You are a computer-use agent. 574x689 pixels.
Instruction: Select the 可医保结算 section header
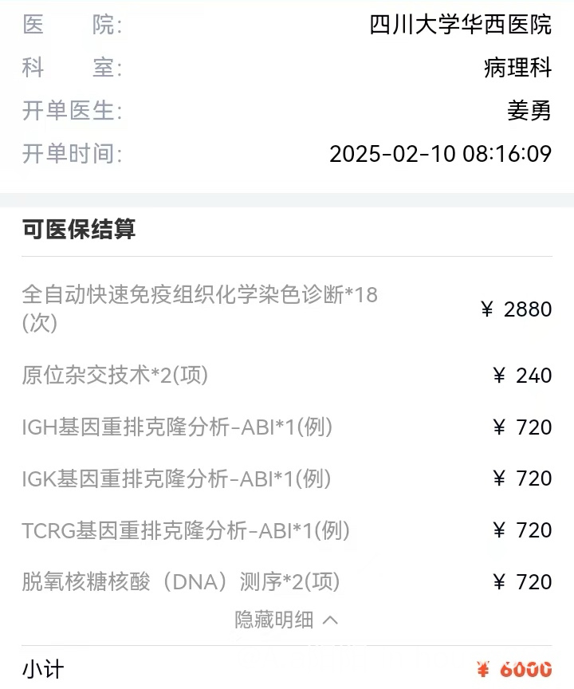(79, 230)
